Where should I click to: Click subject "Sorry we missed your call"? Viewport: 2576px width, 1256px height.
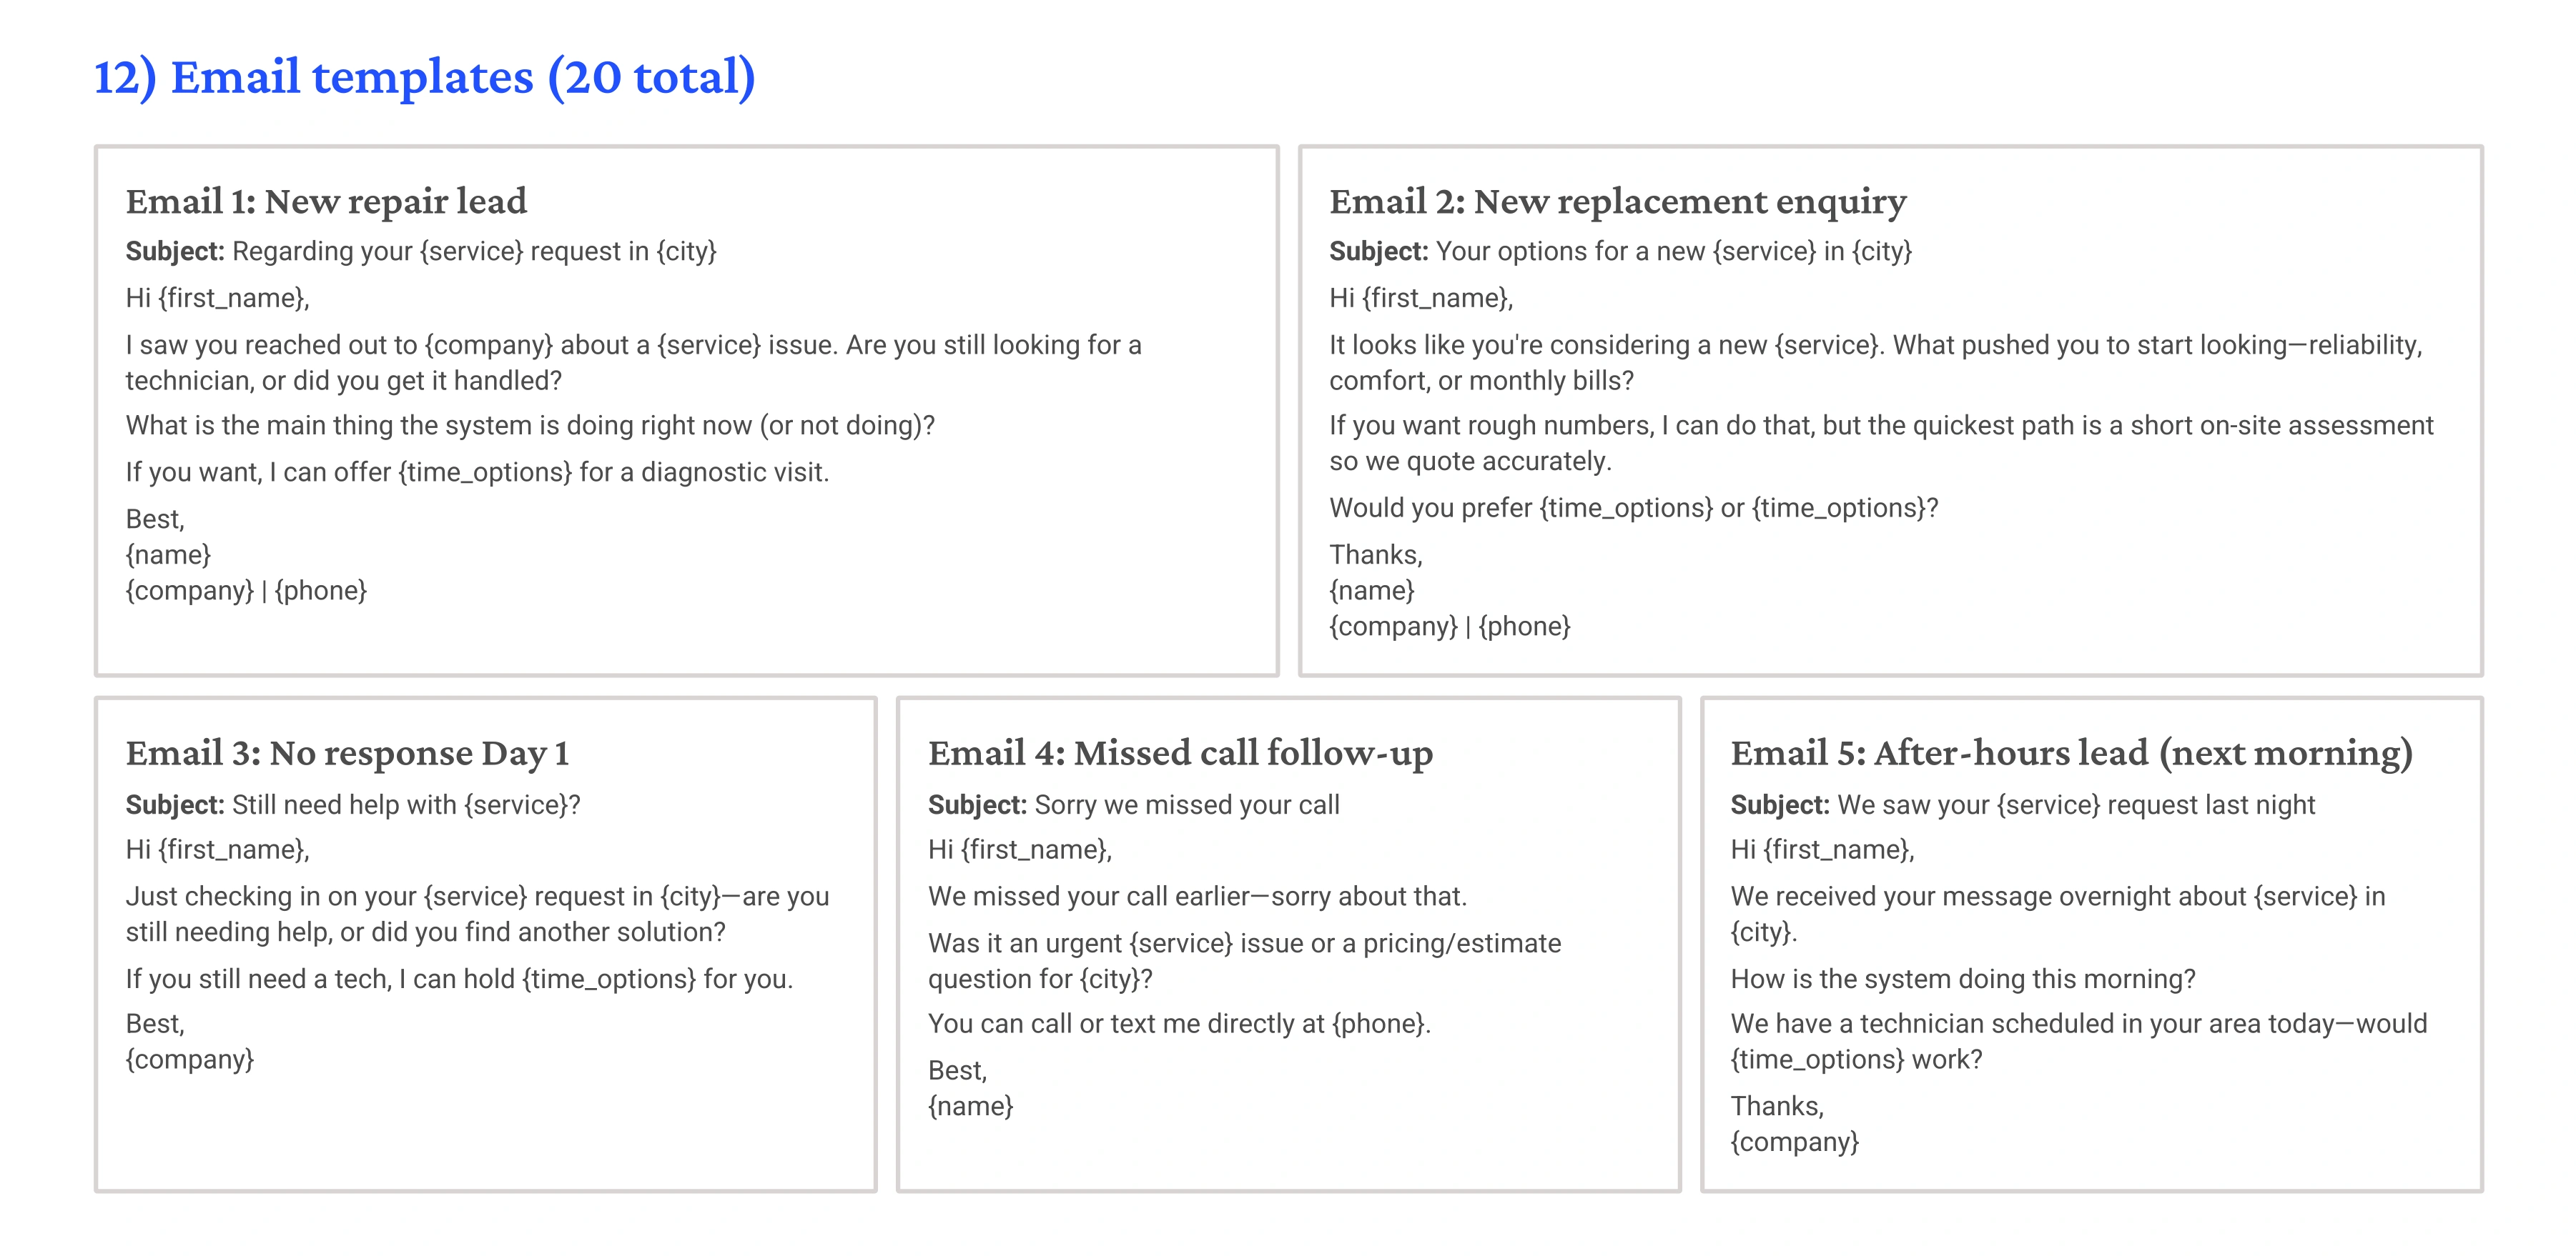(x=1133, y=805)
